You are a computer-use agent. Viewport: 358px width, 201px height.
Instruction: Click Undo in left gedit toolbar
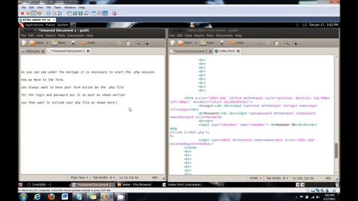pyautogui.click(x=88, y=42)
